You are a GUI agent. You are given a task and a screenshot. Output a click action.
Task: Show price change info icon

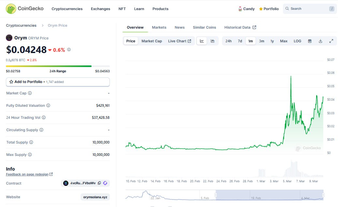(69, 49)
